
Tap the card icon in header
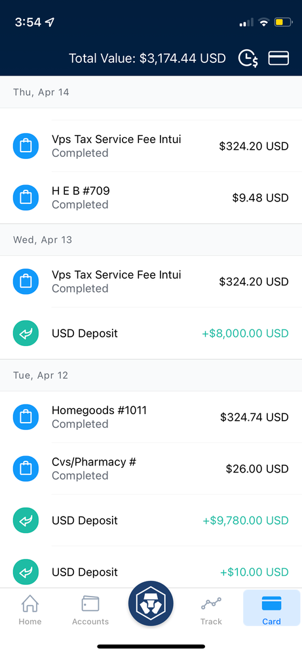click(278, 58)
